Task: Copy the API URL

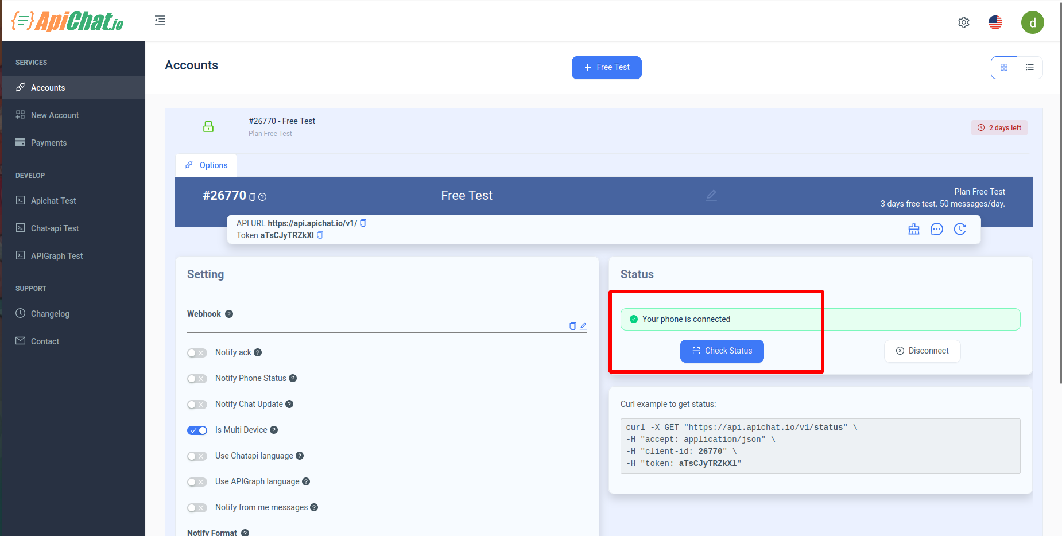Action: [363, 223]
